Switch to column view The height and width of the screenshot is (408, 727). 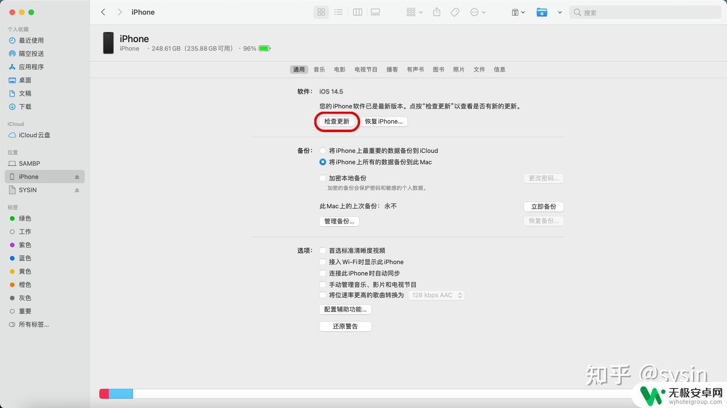click(357, 12)
